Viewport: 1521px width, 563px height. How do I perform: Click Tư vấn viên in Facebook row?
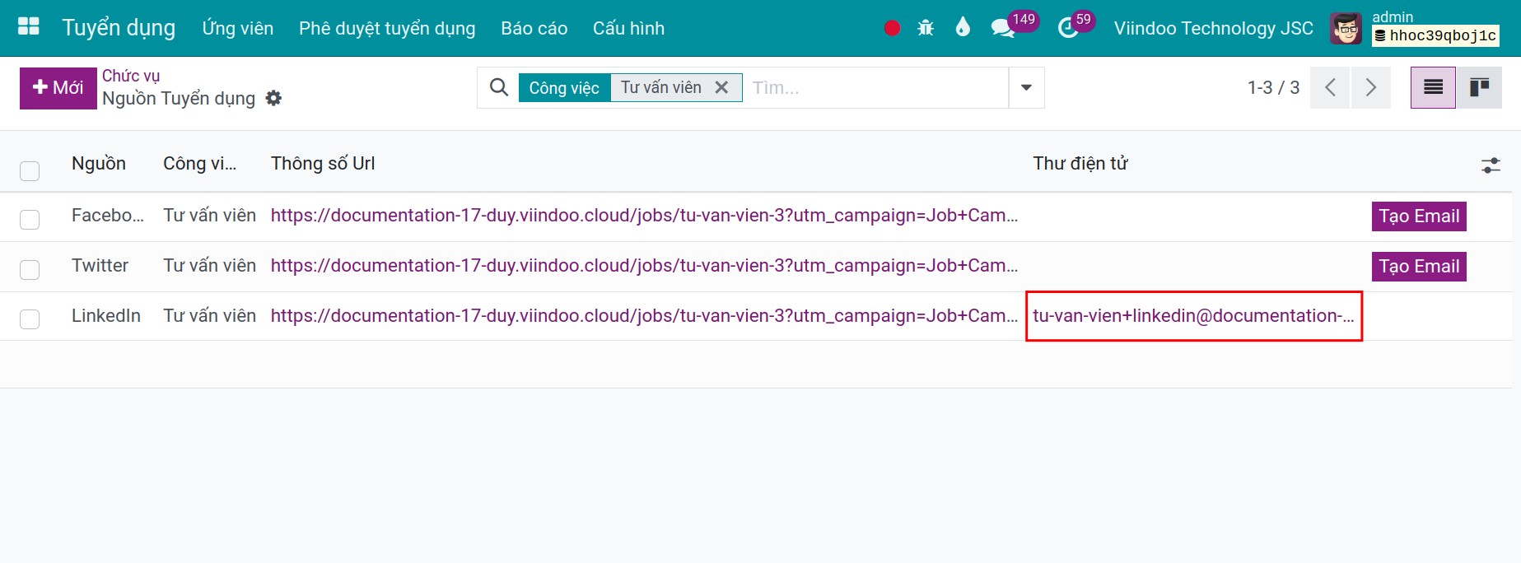coord(209,216)
